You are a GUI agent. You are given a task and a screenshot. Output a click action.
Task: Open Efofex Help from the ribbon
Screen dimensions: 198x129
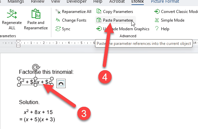(162, 29)
